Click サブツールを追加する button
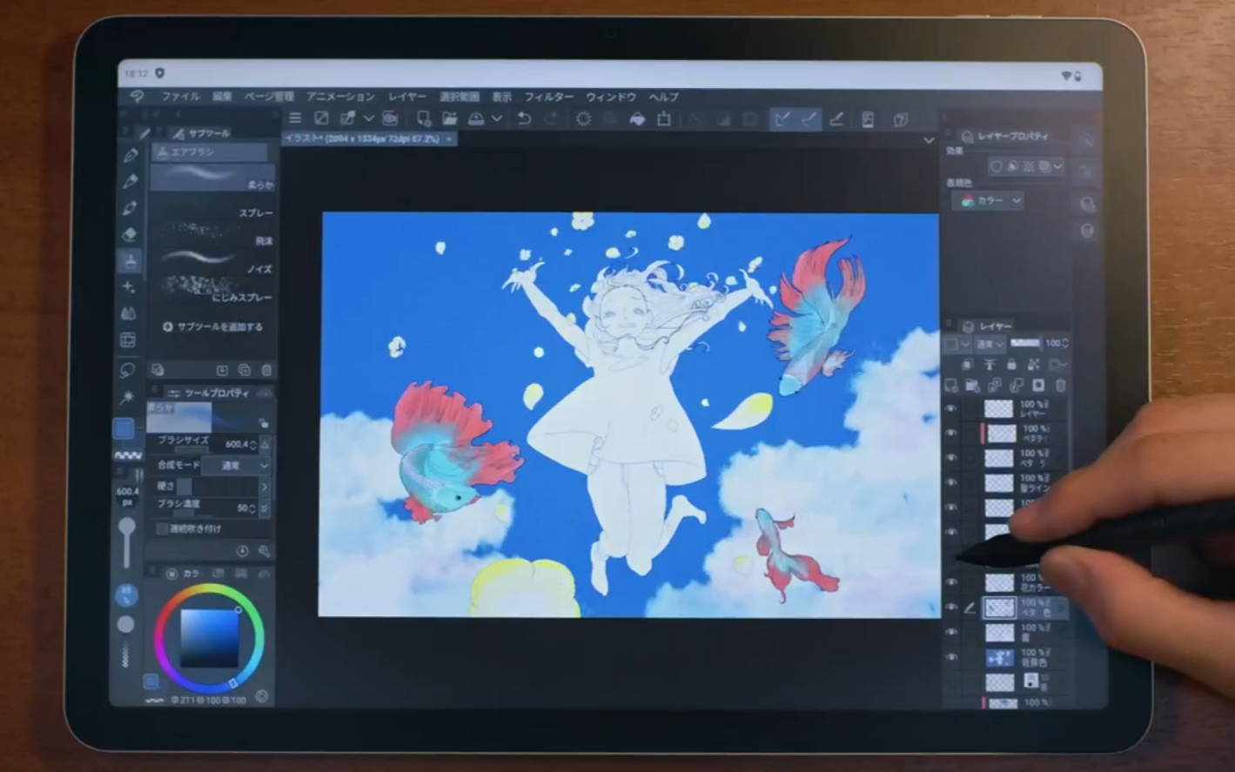 pyautogui.click(x=213, y=327)
